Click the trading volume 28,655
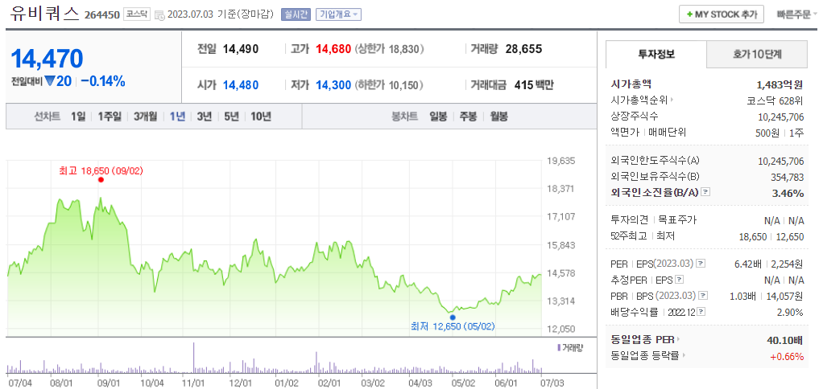Viewport: 823px width, 389px height. click(x=523, y=49)
